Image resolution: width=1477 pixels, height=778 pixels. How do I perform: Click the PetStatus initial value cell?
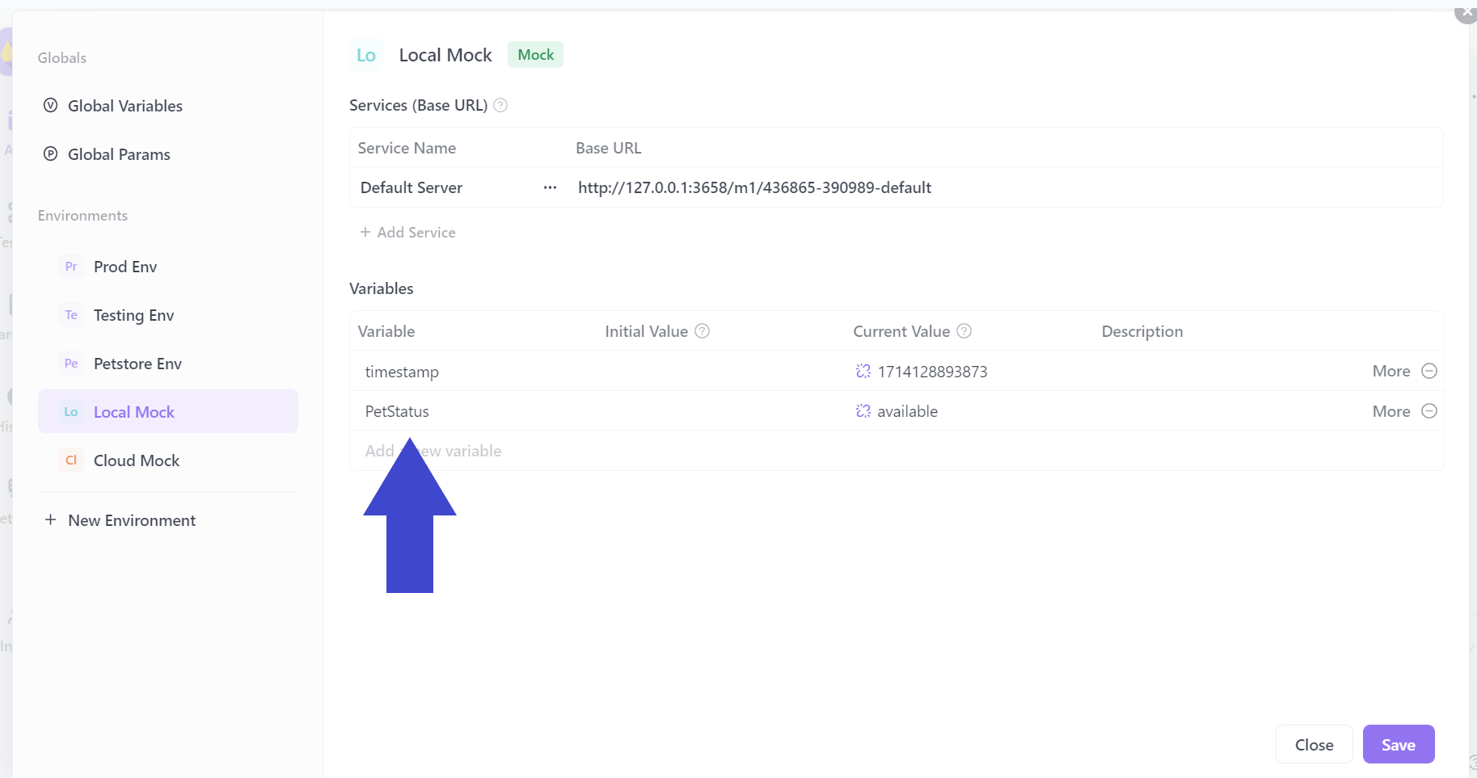(x=722, y=411)
